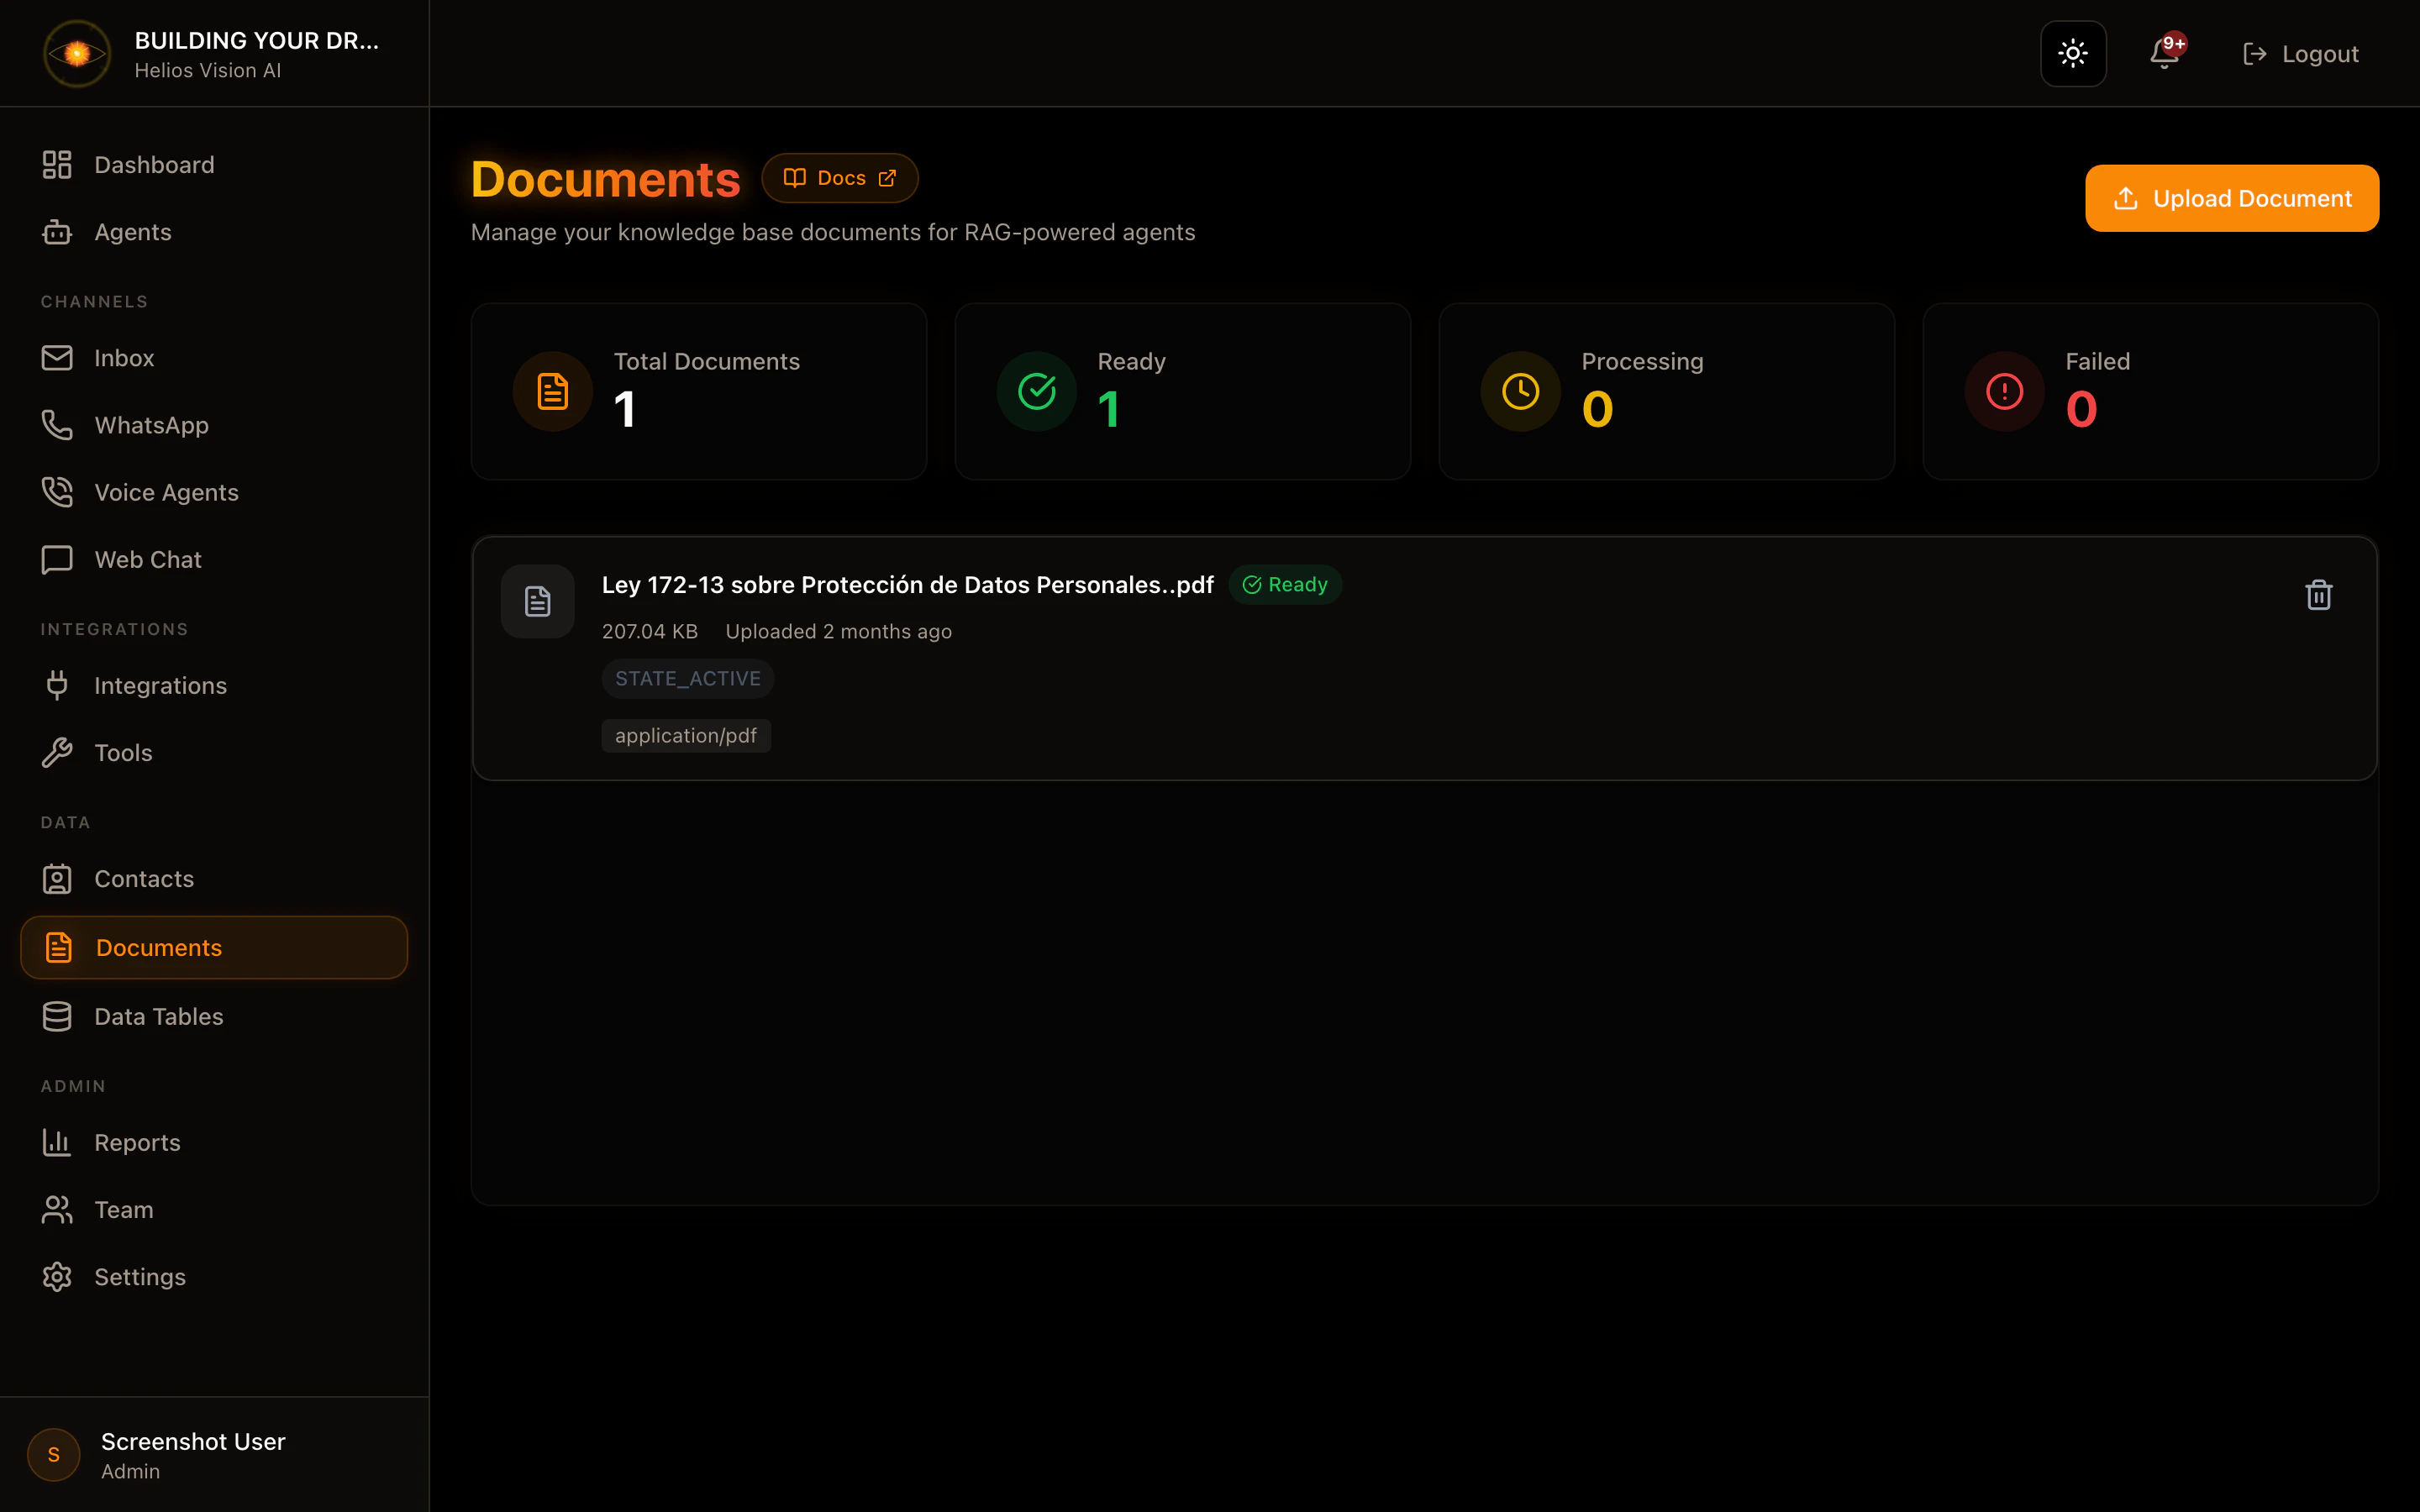Screen dimensions: 2420x1512
Task: Toggle the light/dark theme switch
Action: 2072,53
